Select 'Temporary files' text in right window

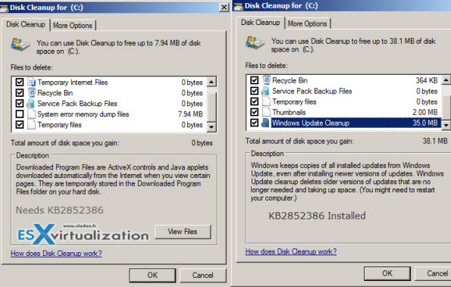294,101
